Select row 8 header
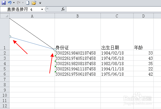 (5, 84)
